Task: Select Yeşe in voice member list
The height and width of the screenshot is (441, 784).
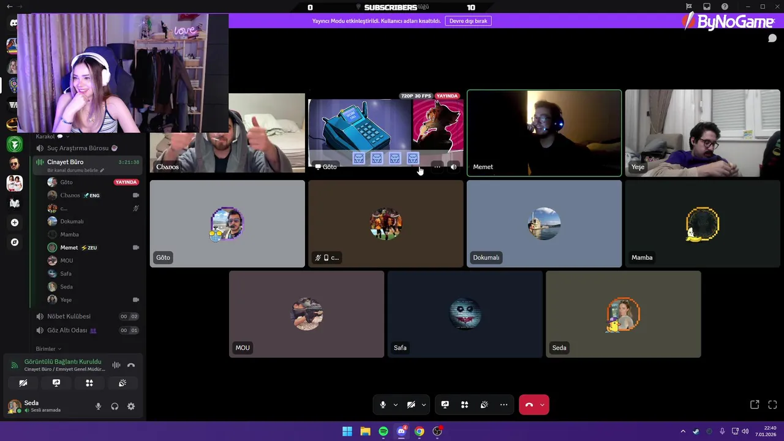Action: [x=93, y=300]
